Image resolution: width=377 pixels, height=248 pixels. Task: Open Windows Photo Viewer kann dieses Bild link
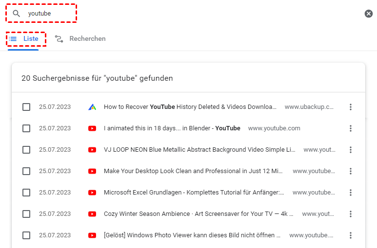[x=192, y=235]
